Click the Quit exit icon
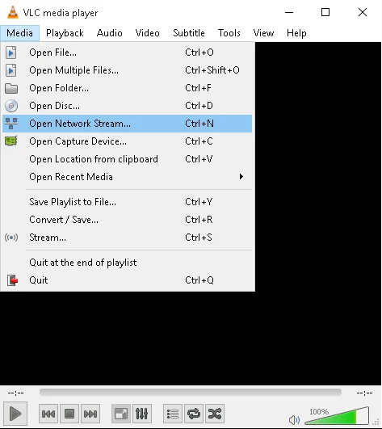Viewport: 382px width, 429px height. 12,280
